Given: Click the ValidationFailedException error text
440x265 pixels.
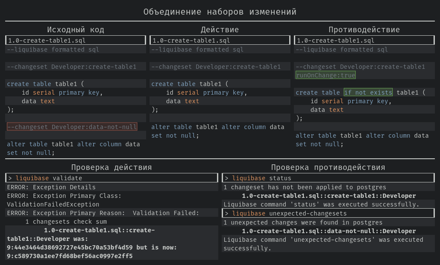Looking at the screenshot, I should click(53, 204).
